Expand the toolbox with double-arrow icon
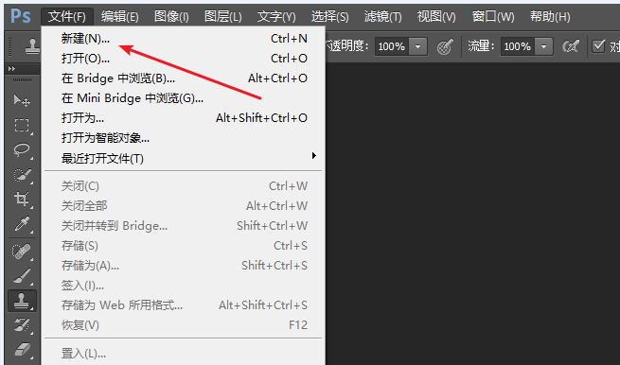 coord(12,68)
